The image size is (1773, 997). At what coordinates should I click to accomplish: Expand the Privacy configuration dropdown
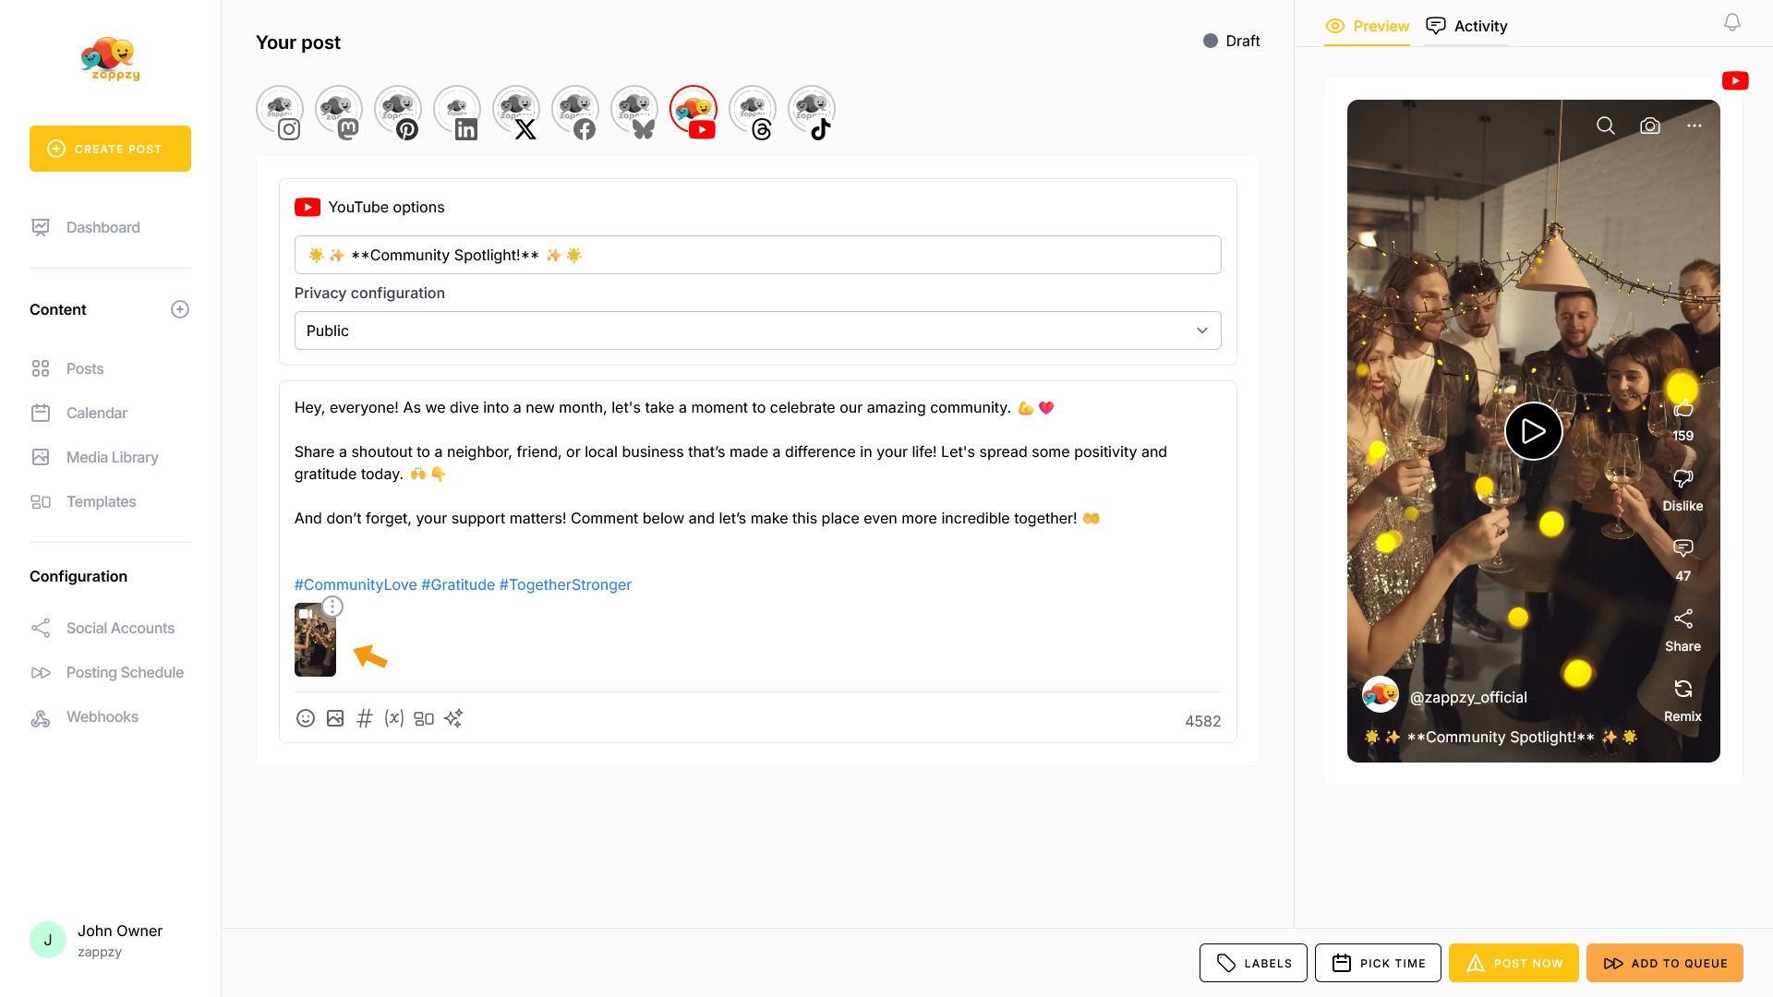point(757,330)
